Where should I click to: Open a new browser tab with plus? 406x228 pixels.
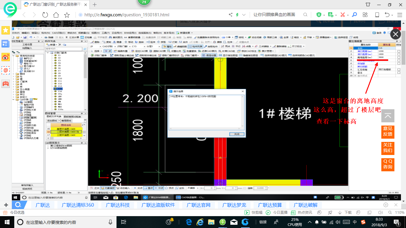click(95, 4)
